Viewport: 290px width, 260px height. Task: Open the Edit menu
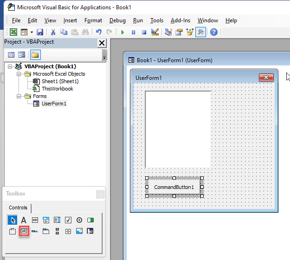(32, 20)
